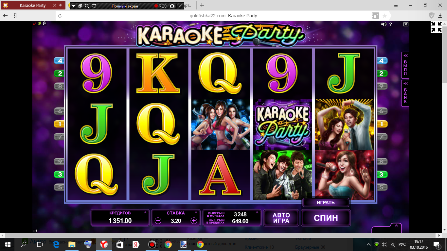
Task: Open File Explorer from the taskbar
Action: click(x=72, y=244)
